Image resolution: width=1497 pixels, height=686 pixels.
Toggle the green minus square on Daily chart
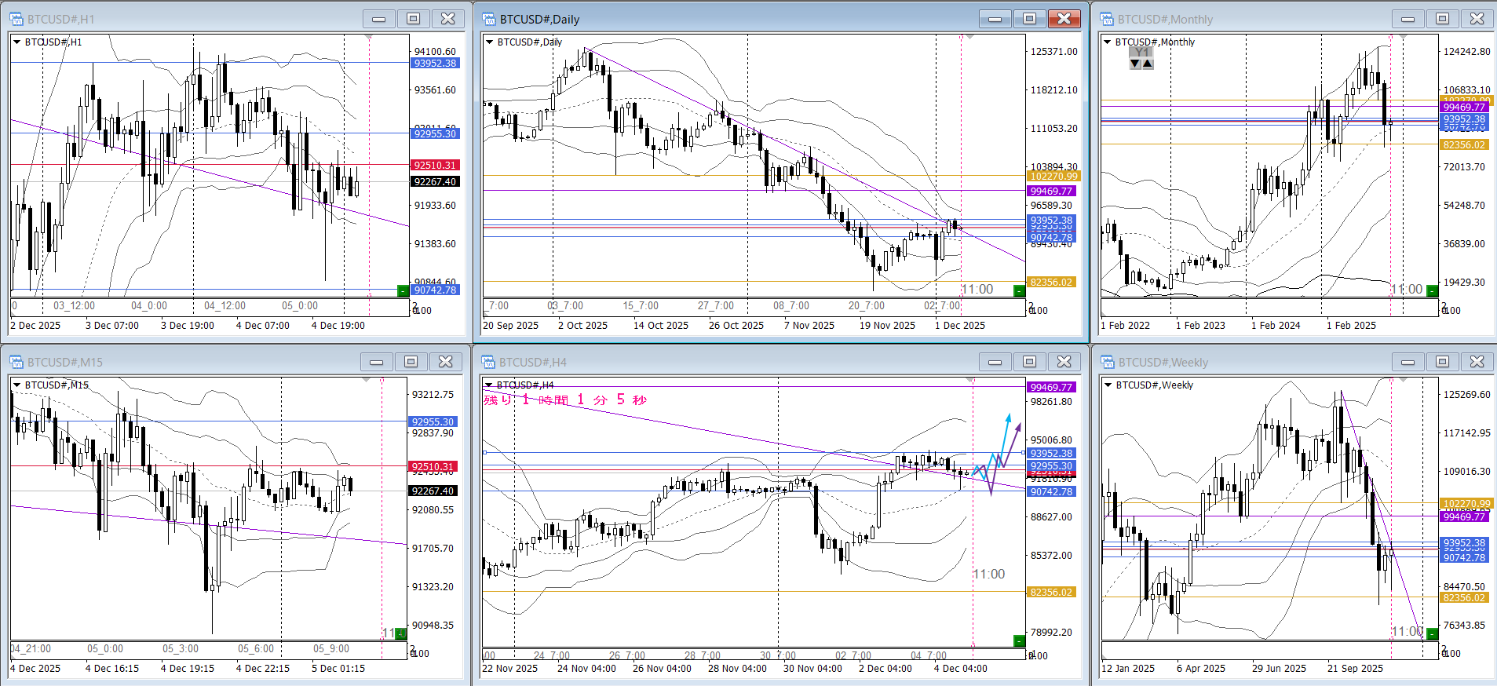1019,291
